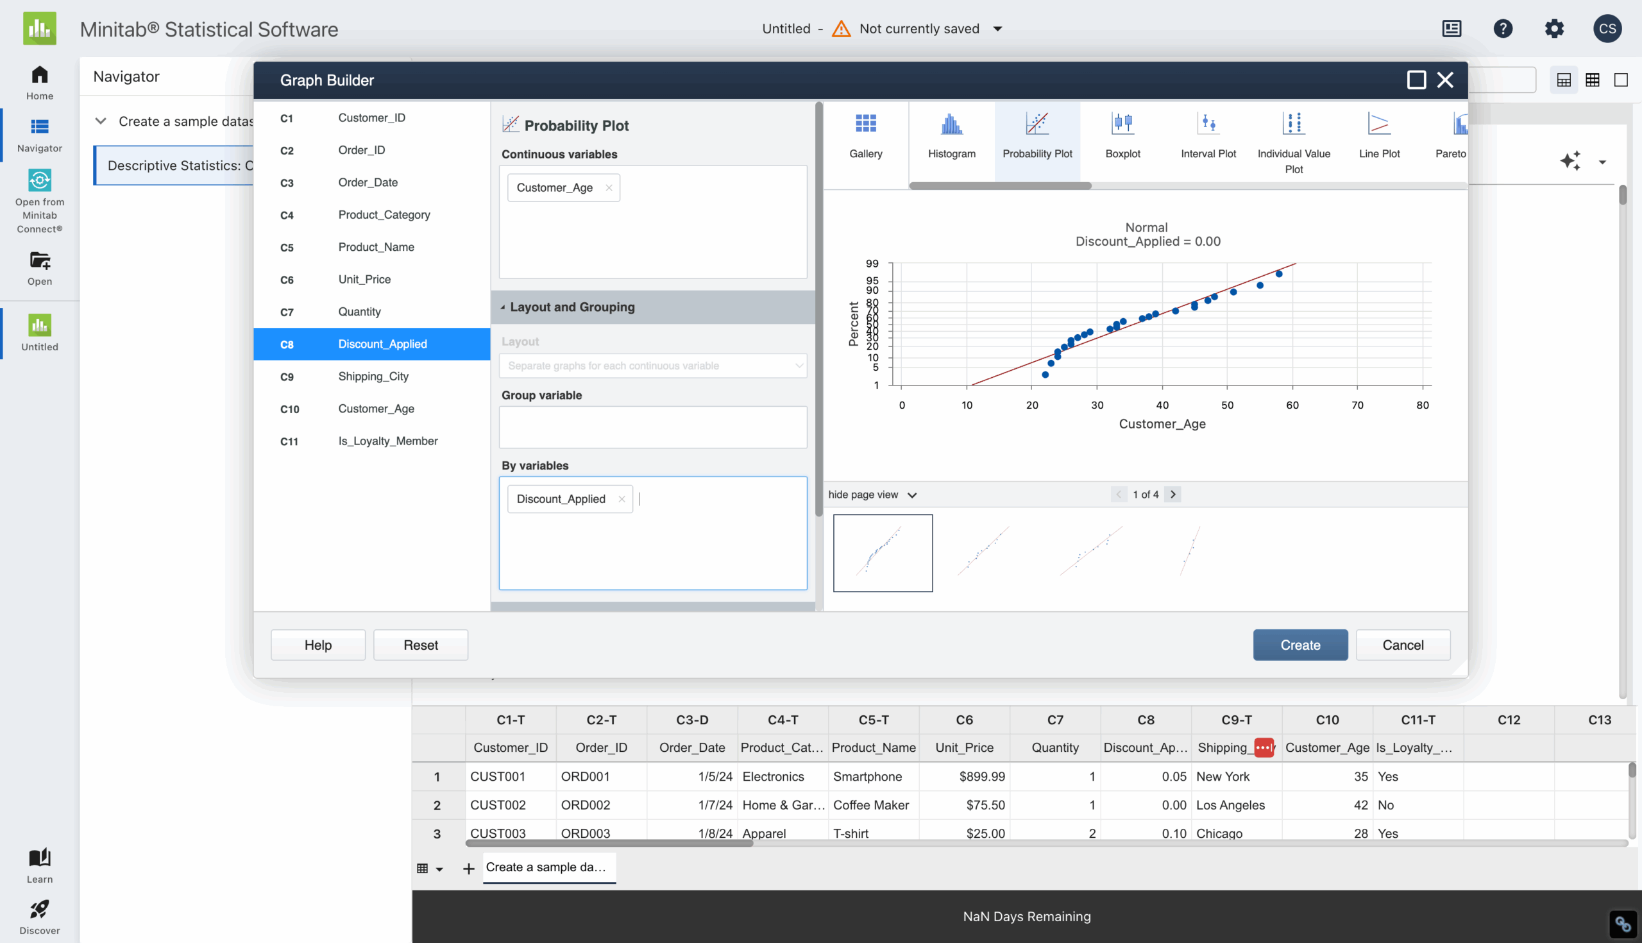Remove Customer_Age from Continuous variables

tap(609, 187)
